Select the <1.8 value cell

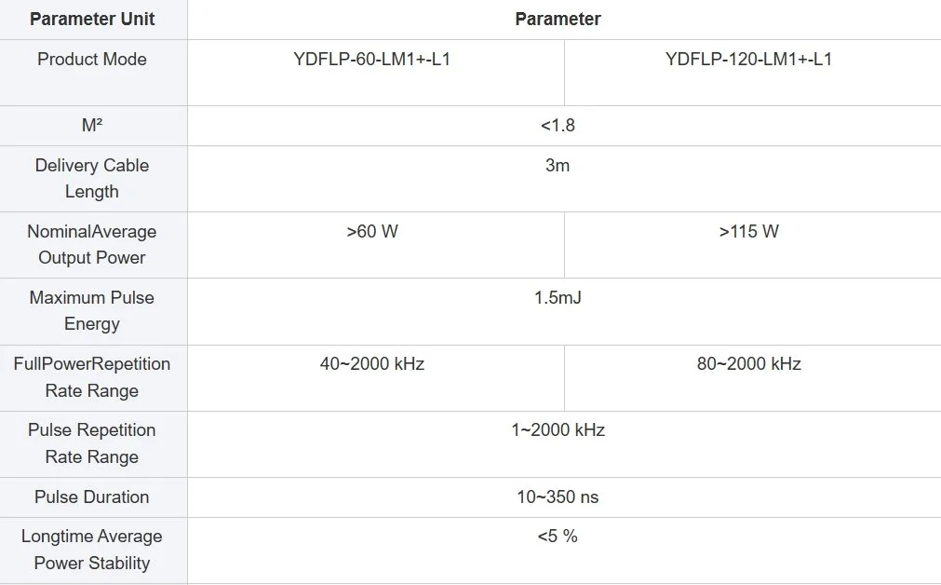tap(558, 126)
